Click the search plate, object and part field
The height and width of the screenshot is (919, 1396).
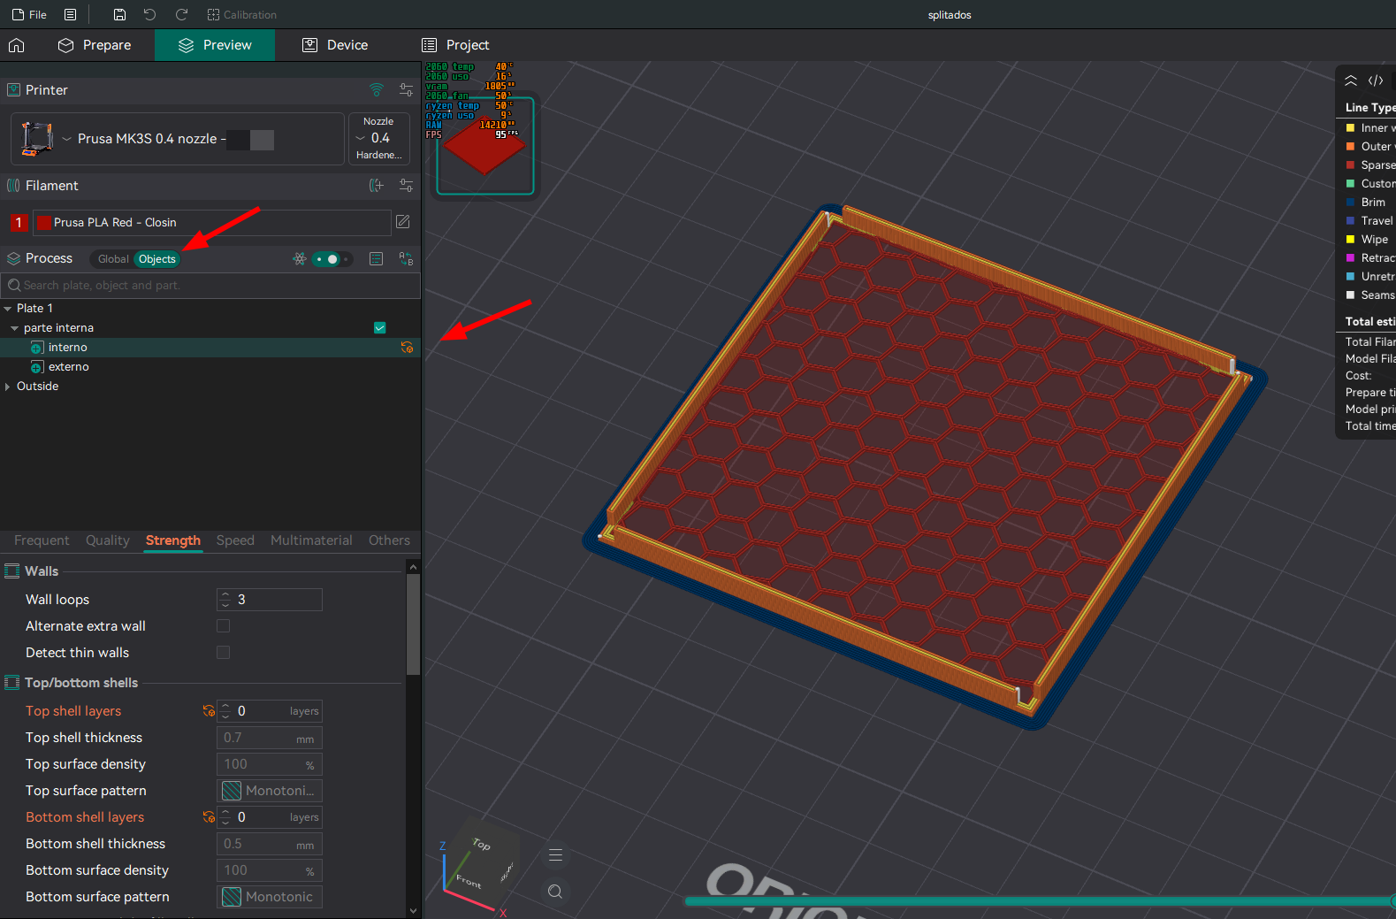tap(210, 286)
